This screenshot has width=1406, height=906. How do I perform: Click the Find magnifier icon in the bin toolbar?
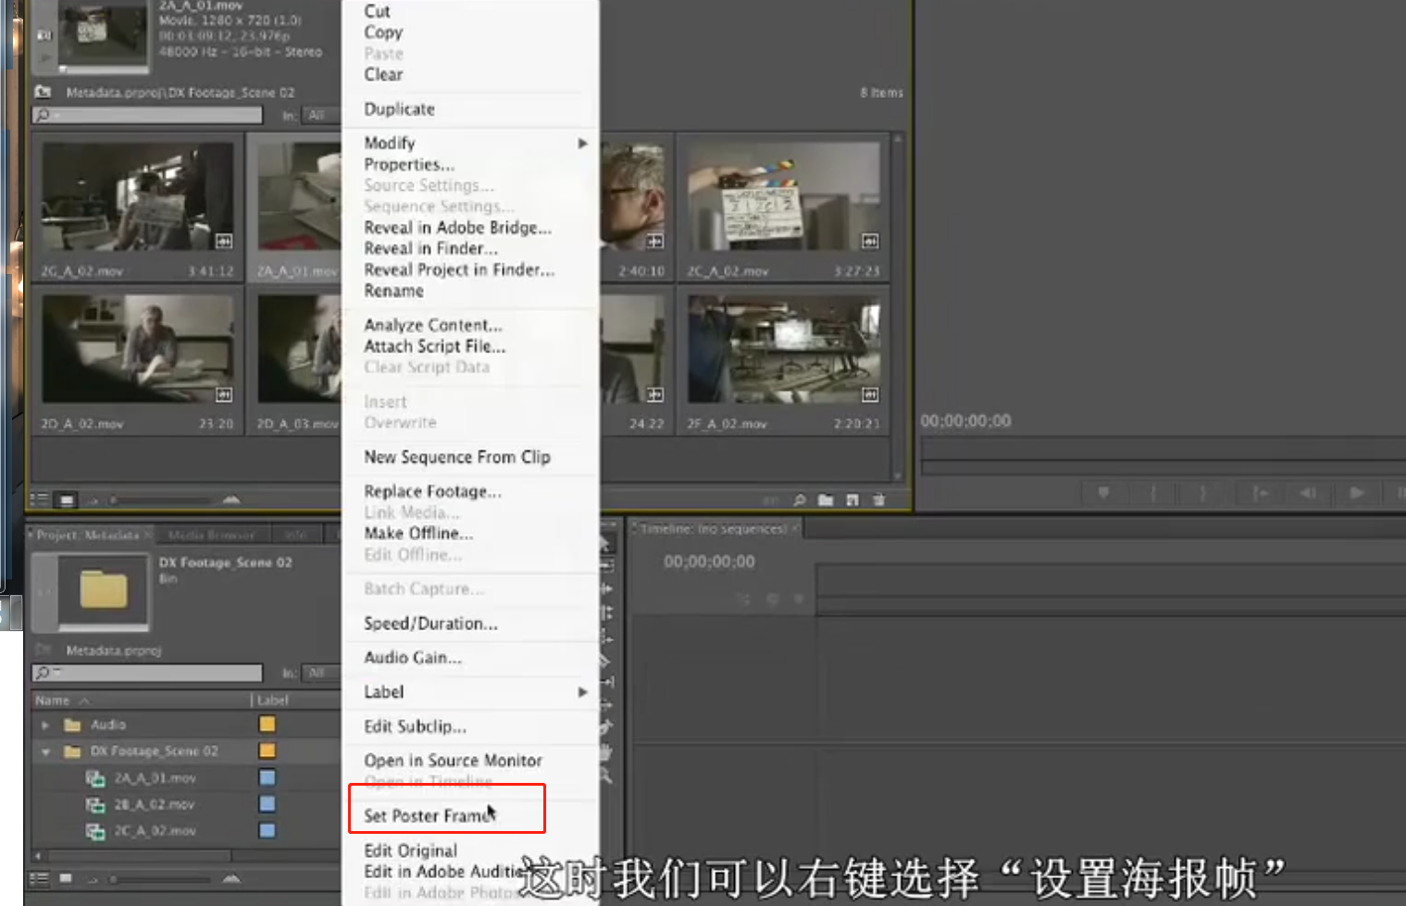(x=800, y=500)
